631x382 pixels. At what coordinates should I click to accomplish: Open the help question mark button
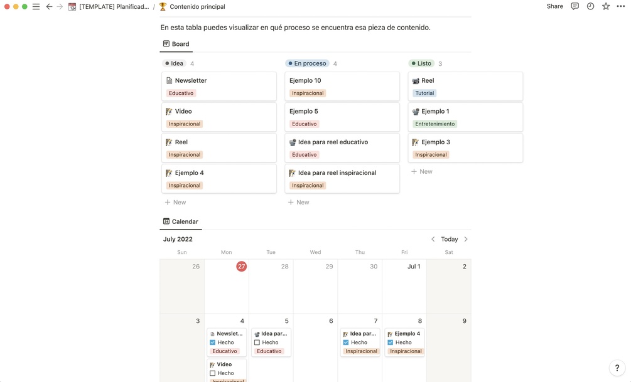617,368
